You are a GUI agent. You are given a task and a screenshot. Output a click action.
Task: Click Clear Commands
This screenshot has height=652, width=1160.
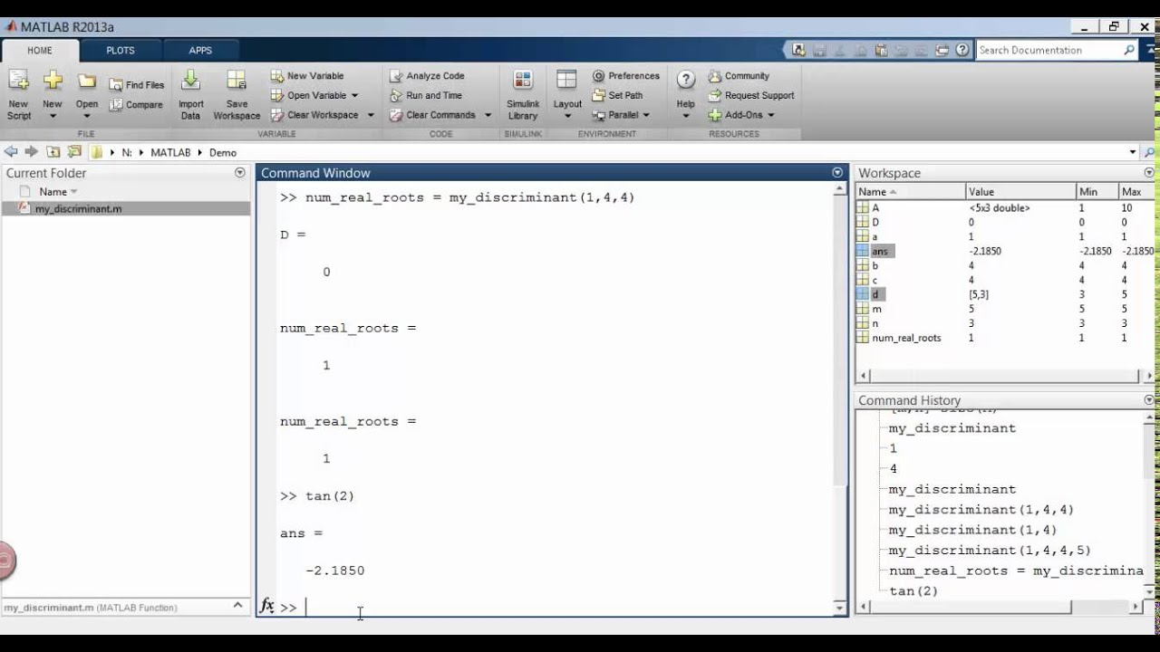(x=432, y=115)
